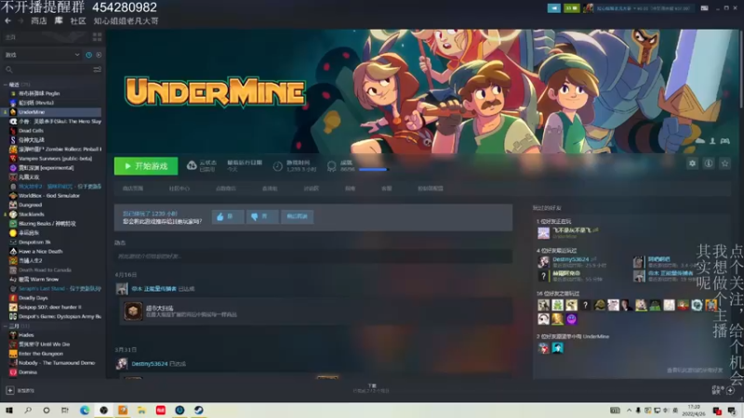
Task: Open the green notifications inbox
Action: pyautogui.click(x=571, y=8)
